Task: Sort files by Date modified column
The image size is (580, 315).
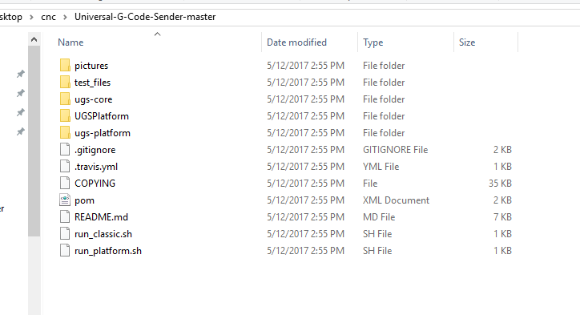Action: [296, 42]
